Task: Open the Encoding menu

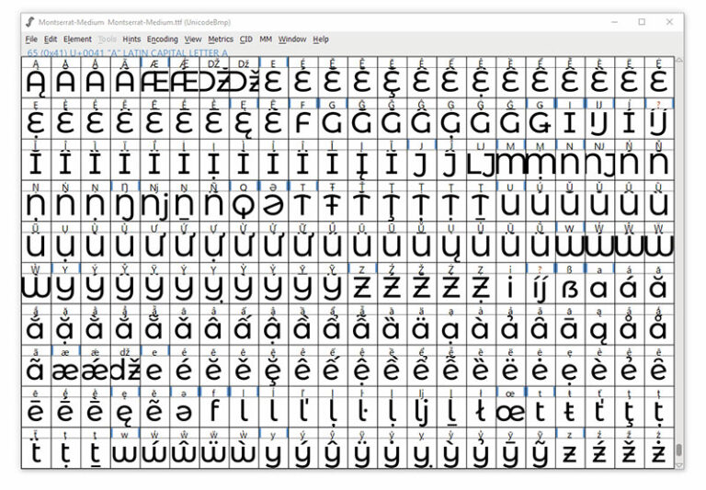Action: click(x=163, y=40)
